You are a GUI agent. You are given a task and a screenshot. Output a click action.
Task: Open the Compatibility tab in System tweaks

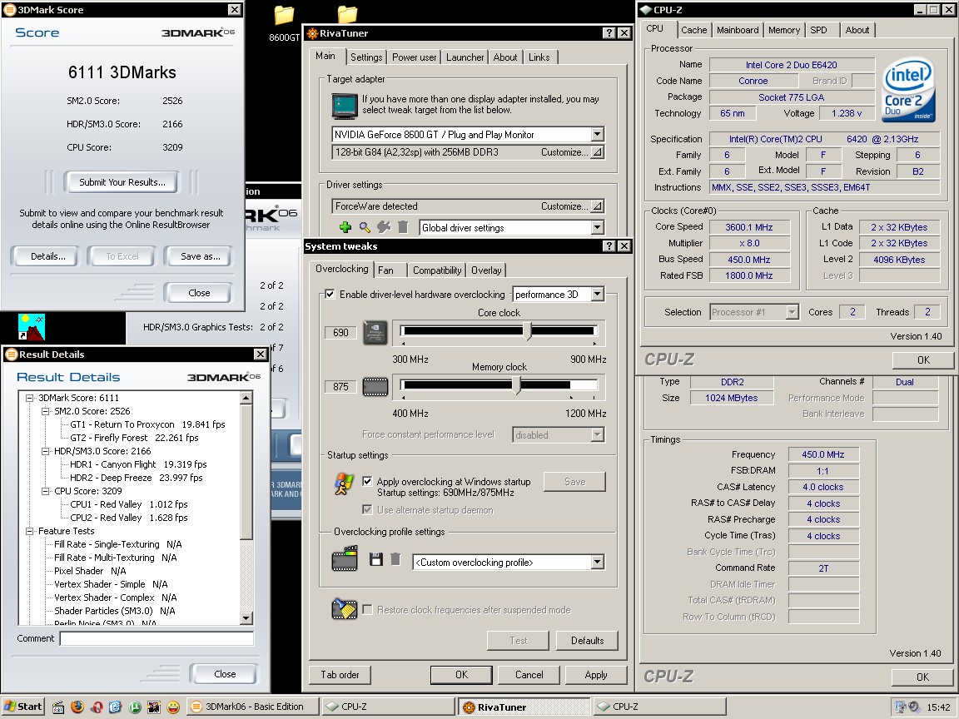coord(437,270)
